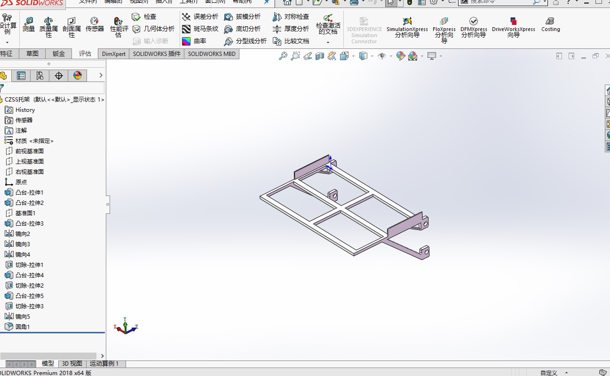The image size is (610, 376).
Task: Collapse feature tree panel via side handle
Action: 108,204
